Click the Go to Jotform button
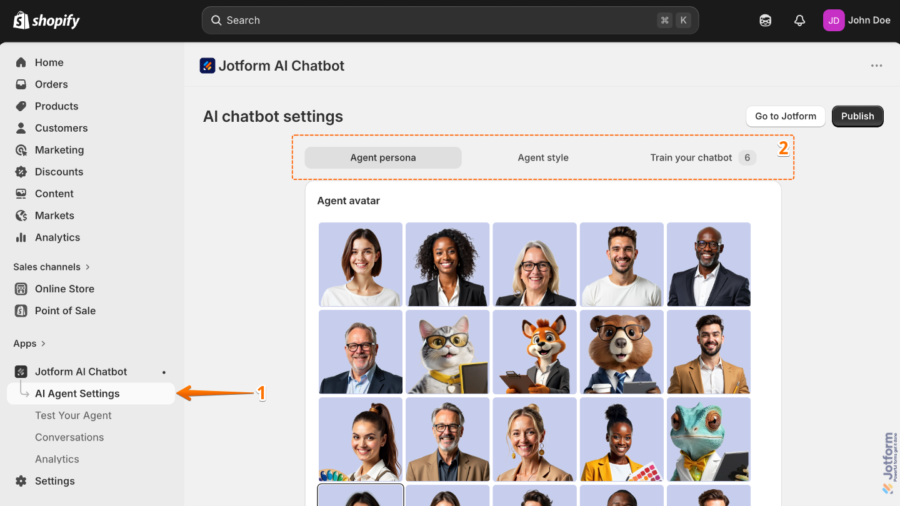 pos(785,116)
